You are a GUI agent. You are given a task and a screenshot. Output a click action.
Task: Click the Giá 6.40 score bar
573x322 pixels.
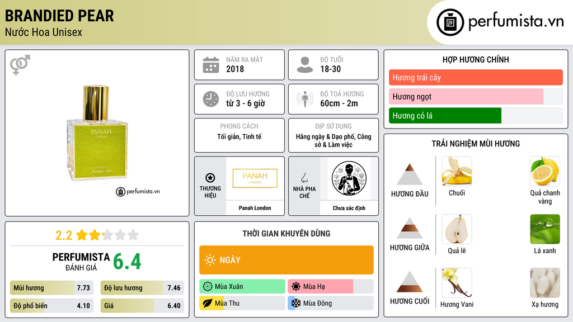pyautogui.click(x=143, y=306)
